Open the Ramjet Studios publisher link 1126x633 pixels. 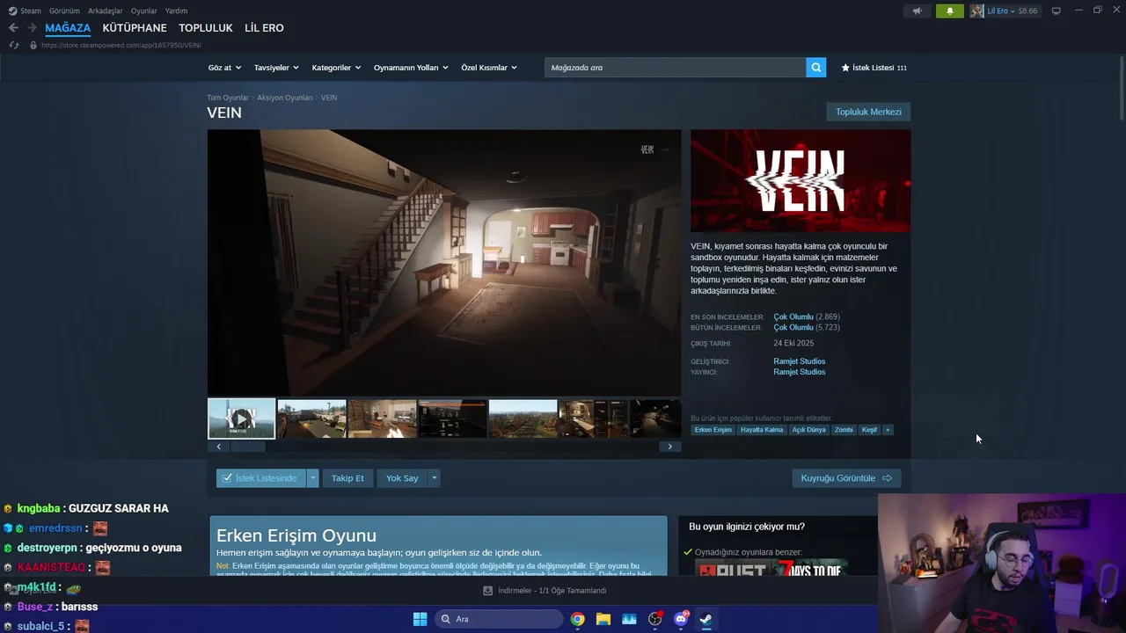tap(800, 372)
